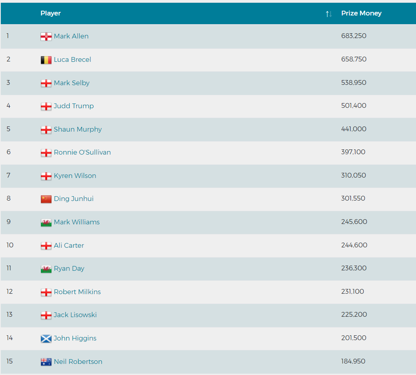The height and width of the screenshot is (375, 416).
Task: Click the Northern Ireland flag beside Mark Allen
Action: click(46, 36)
